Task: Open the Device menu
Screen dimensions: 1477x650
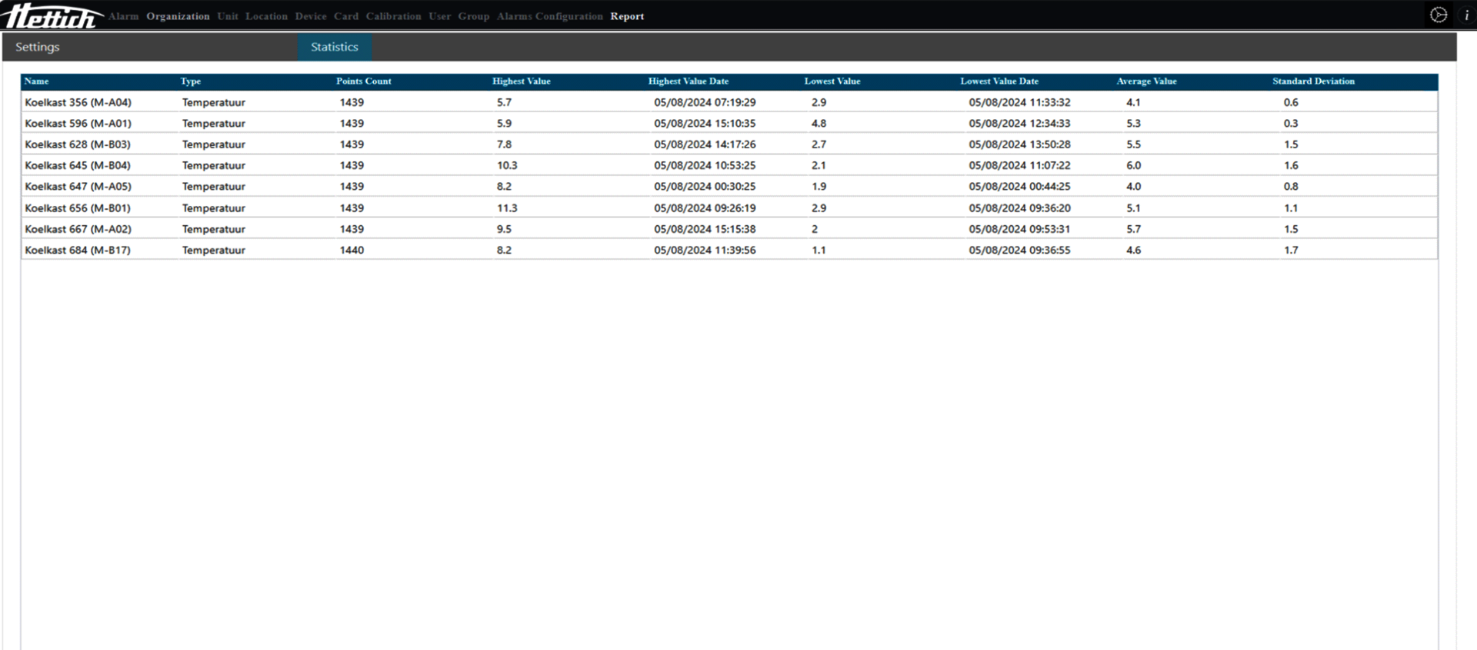Action: (x=311, y=16)
